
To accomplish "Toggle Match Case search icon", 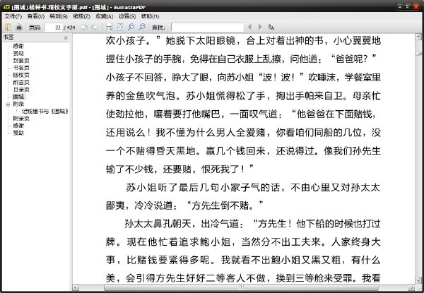I will [271, 27].
